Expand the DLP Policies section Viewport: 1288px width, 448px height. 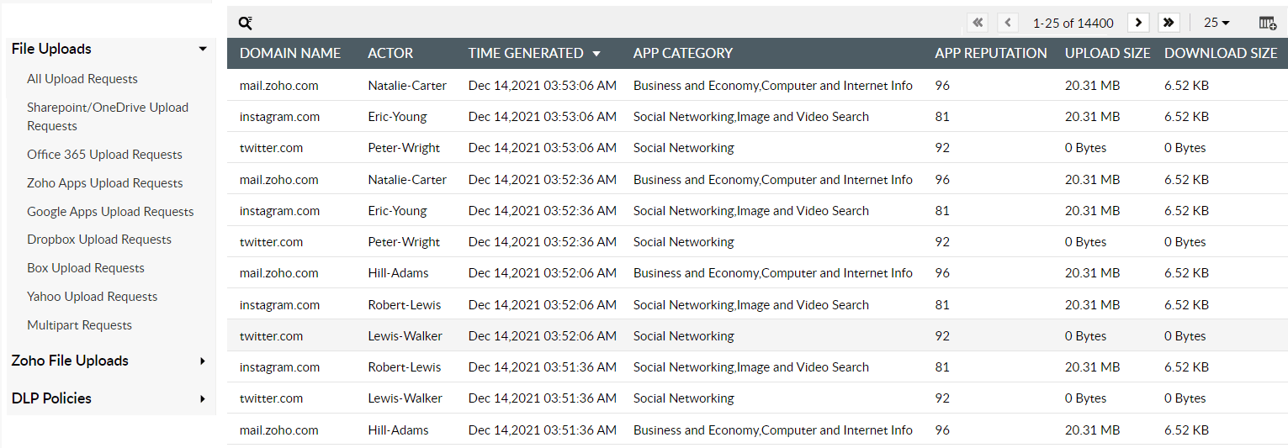pyautogui.click(x=202, y=398)
